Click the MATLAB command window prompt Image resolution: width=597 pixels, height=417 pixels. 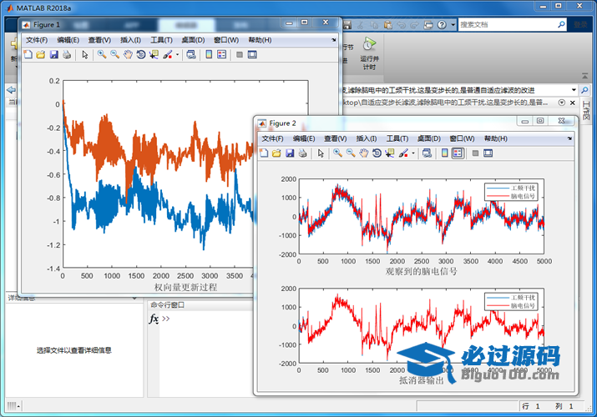point(166,319)
